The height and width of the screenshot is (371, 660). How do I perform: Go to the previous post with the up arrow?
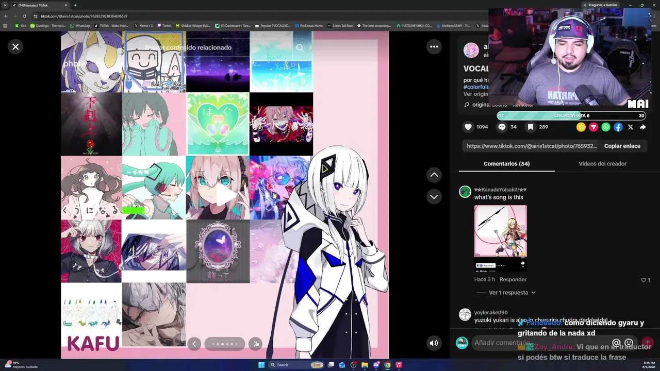[434, 175]
